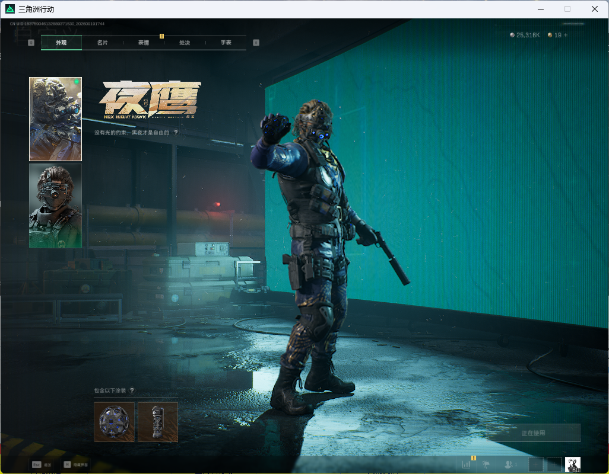Image resolution: width=609 pixels, height=474 pixels.
Task: Close the game window
Action: click(x=594, y=9)
